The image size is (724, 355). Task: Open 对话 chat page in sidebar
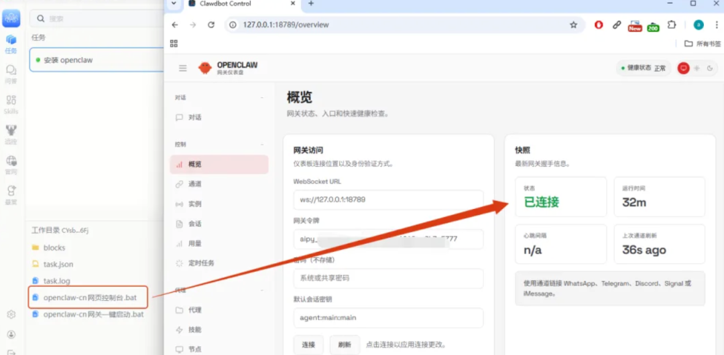(x=219, y=117)
